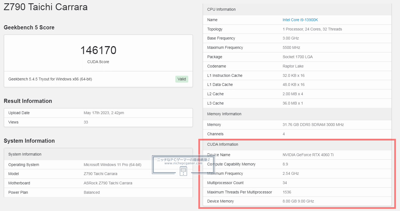Select the topology value 24 Cores, 32 Threads
Image resolution: width=400 pixels, height=211 pixels.
click(312, 29)
